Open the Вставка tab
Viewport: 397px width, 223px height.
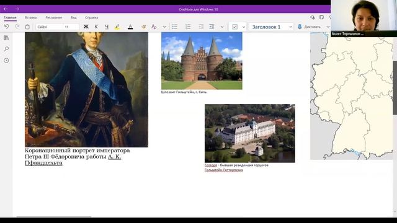point(30,18)
